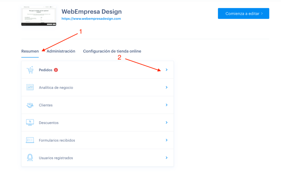Click the Descuentos percent monitor icon
The height and width of the screenshot is (182, 281).
30,123
